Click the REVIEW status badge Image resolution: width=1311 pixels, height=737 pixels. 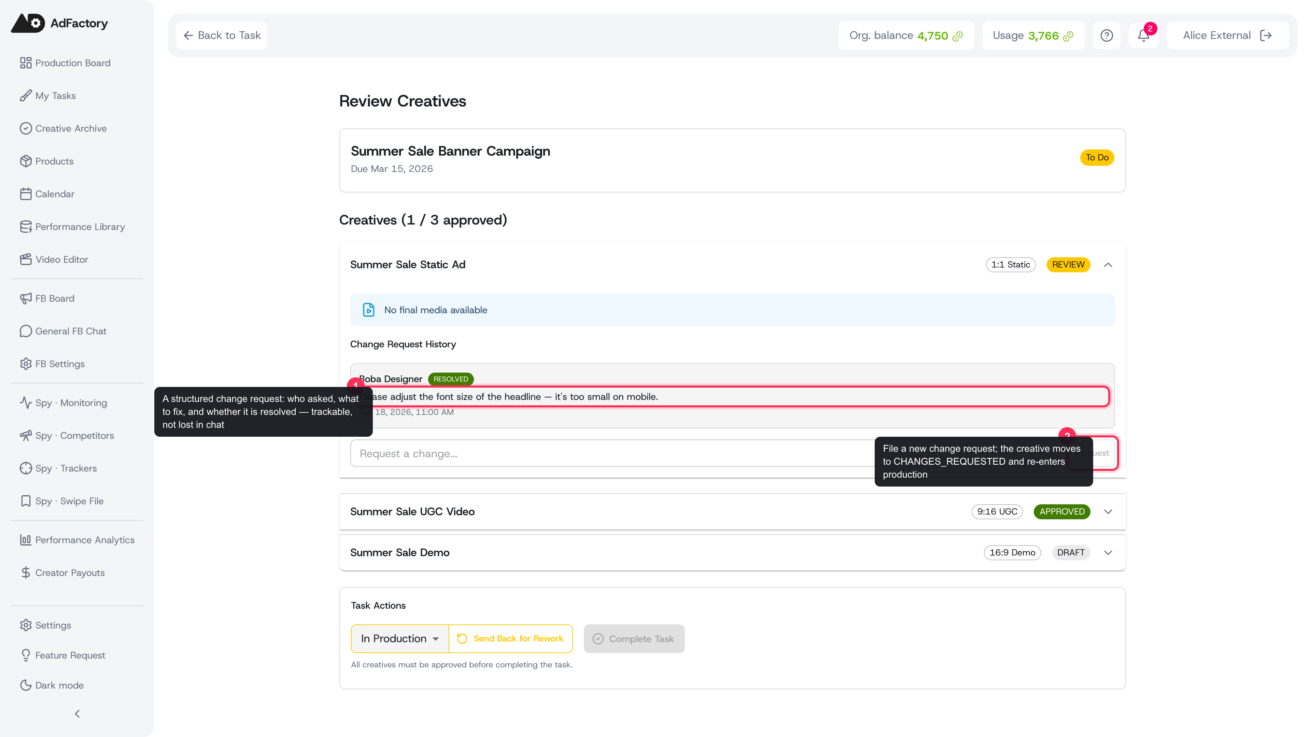[x=1068, y=264]
